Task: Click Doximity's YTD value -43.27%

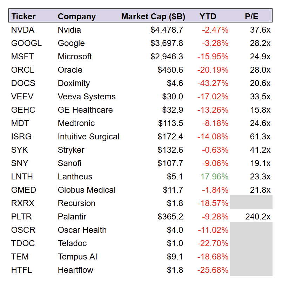Action: point(213,83)
